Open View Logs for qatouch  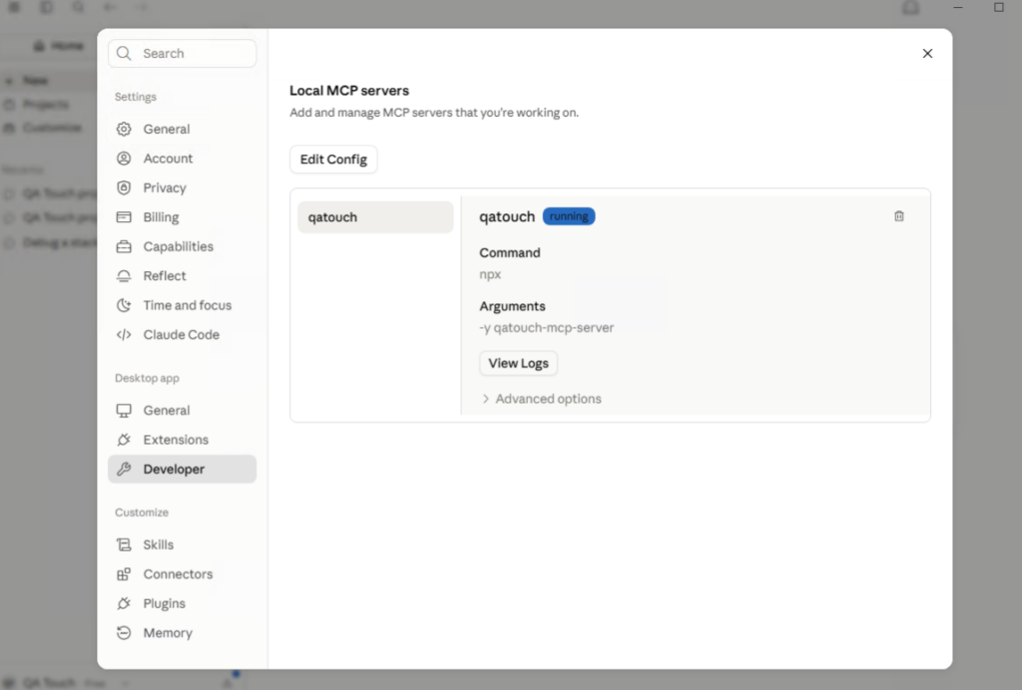[518, 363]
